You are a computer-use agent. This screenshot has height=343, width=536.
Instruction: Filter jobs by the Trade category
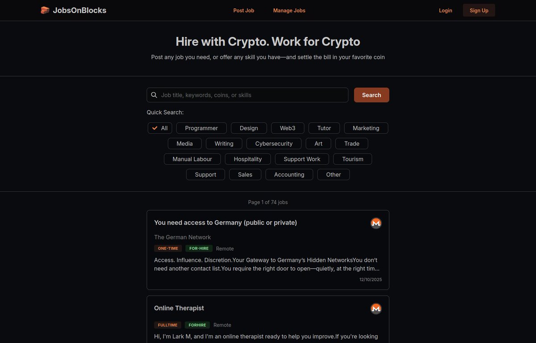tap(352, 143)
